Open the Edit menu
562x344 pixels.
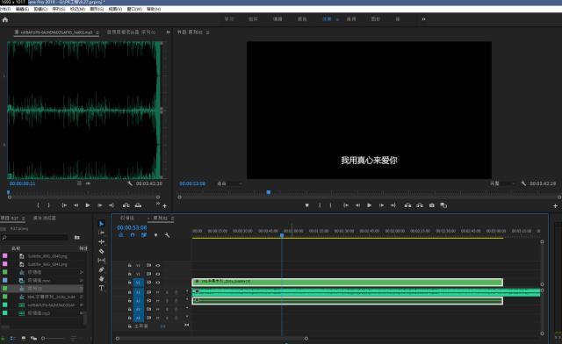click(x=22, y=9)
